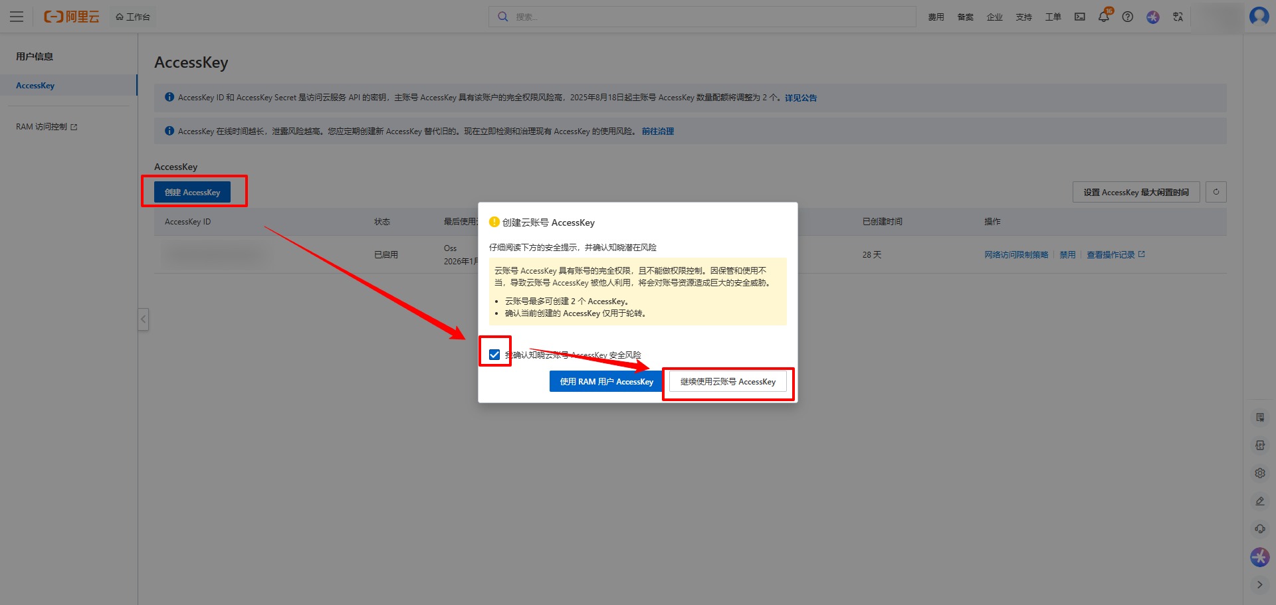Collapse the right rail with arrow

click(x=1260, y=585)
